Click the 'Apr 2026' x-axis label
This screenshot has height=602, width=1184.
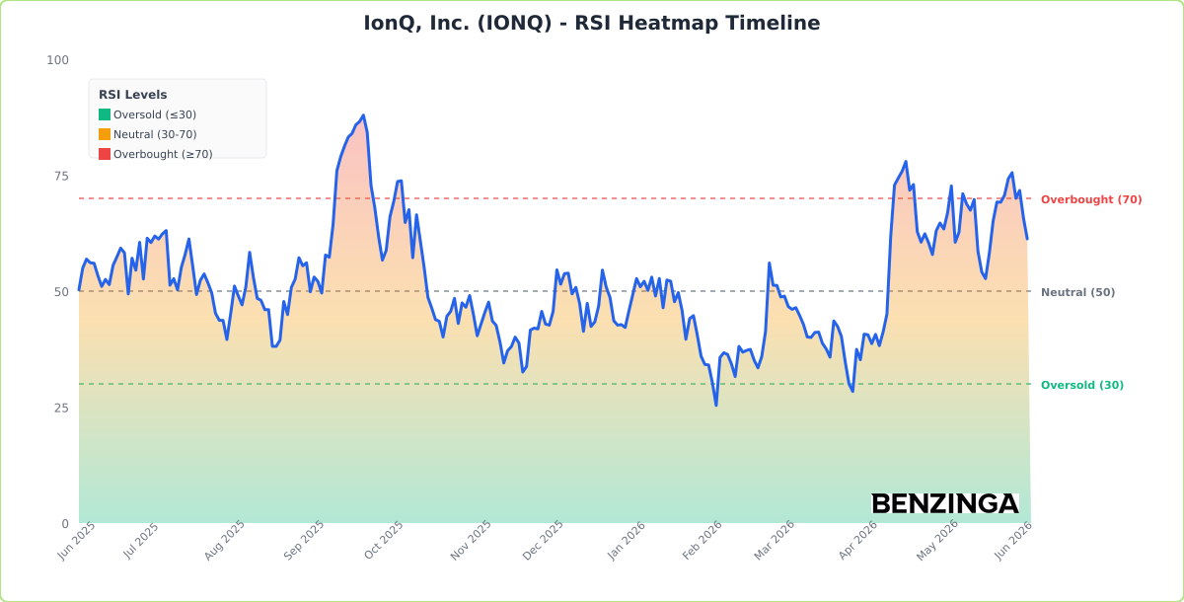[x=857, y=541]
